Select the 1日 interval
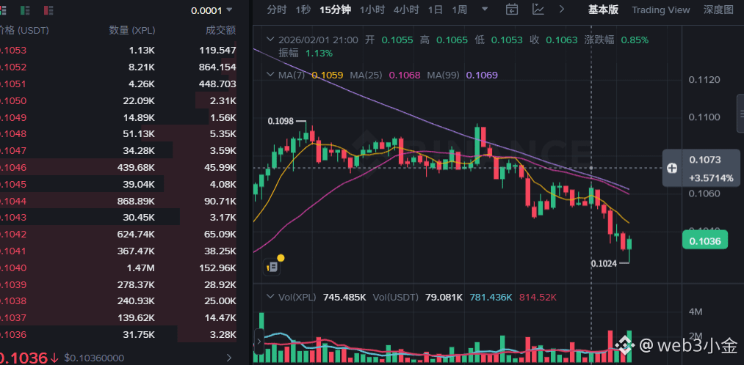Image resolution: width=744 pixels, height=365 pixels. pos(435,10)
